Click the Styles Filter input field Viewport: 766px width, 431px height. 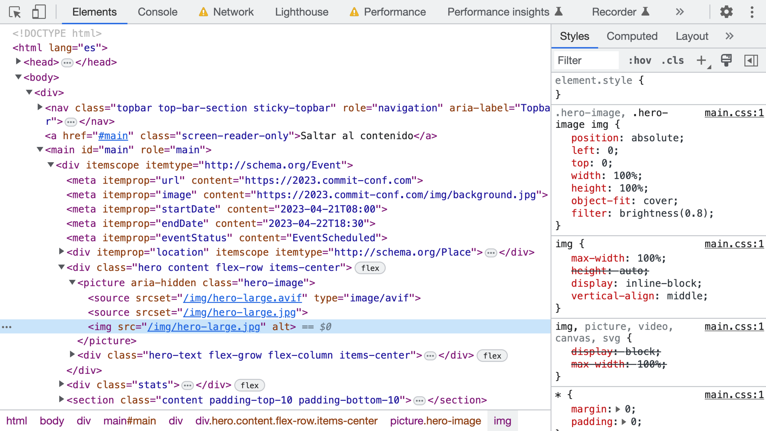pos(586,60)
